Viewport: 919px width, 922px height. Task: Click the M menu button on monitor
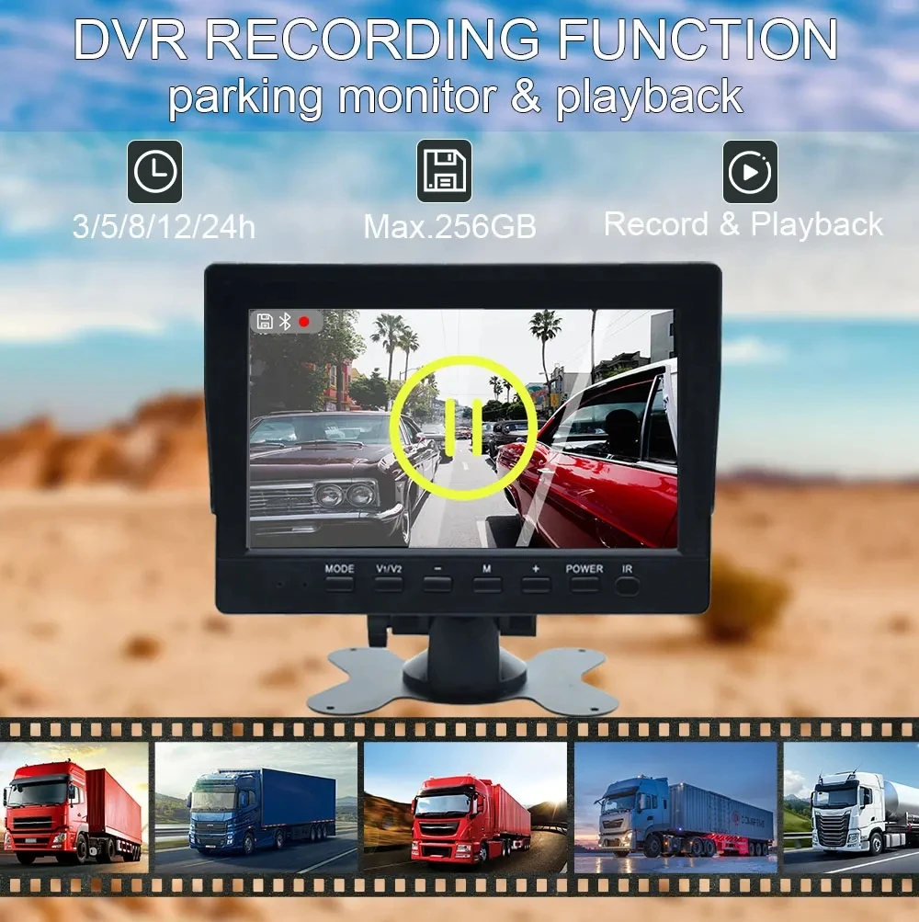coord(487,585)
